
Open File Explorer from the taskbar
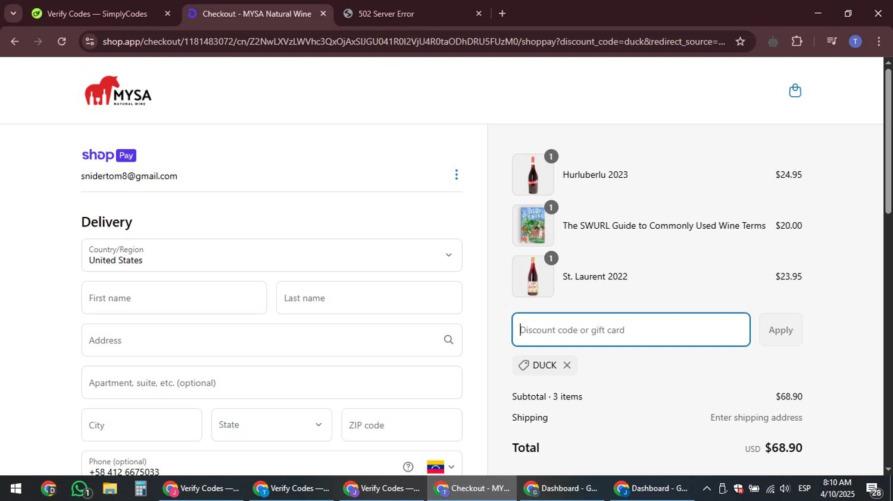point(110,489)
